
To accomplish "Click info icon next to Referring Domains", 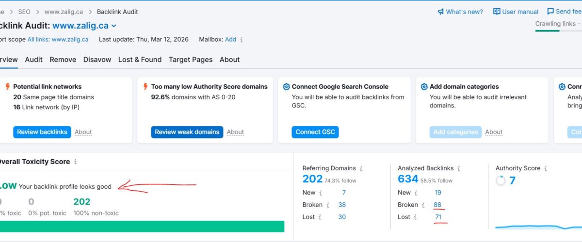I will tap(361, 168).
